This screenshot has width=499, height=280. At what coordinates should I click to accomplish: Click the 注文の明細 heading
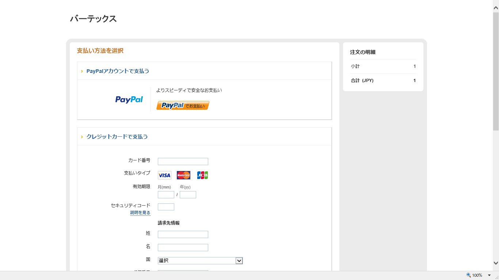coord(363,52)
